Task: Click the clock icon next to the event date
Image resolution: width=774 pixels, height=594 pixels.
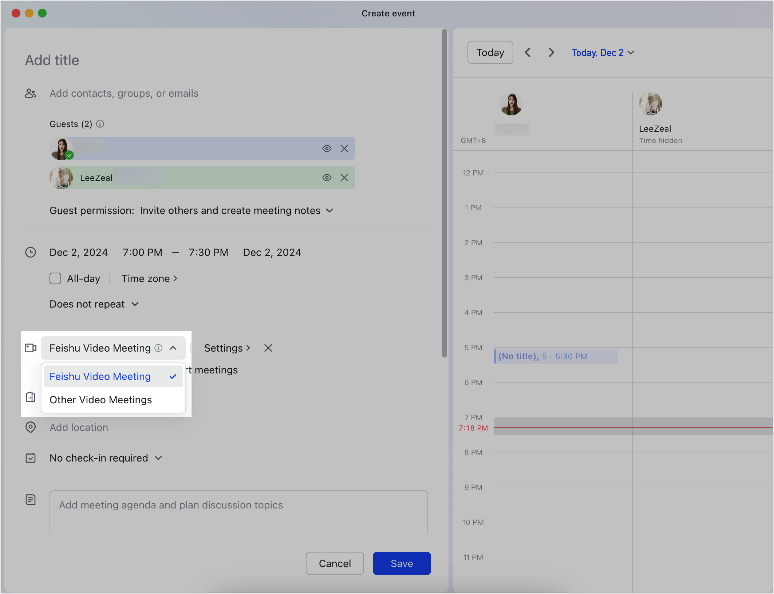Action: pos(31,252)
